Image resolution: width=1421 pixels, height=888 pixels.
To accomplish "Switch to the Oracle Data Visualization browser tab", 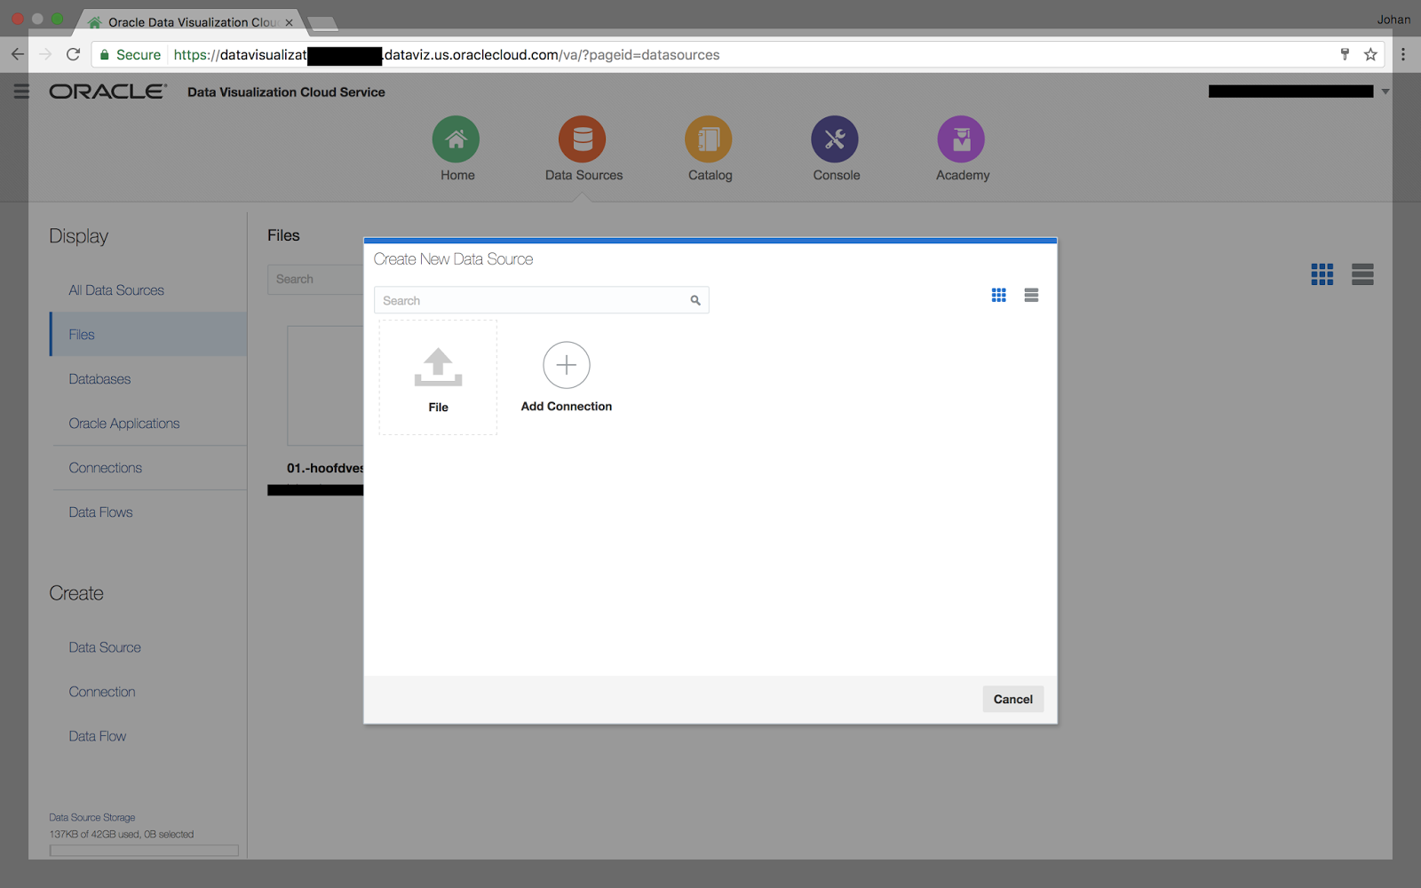I will pyautogui.click(x=187, y=21).
